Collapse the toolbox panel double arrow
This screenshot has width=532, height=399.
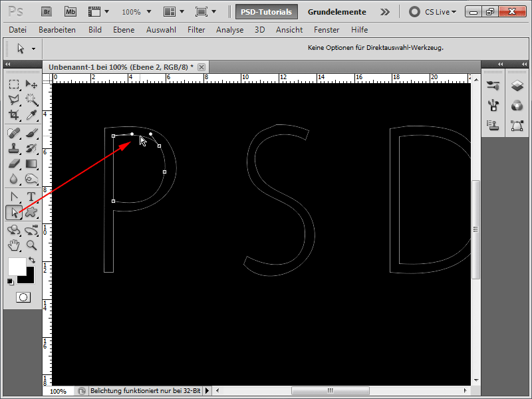[8, 64]
